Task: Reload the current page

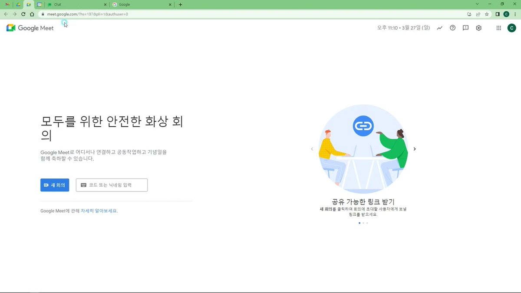Action: click(23, 14)
